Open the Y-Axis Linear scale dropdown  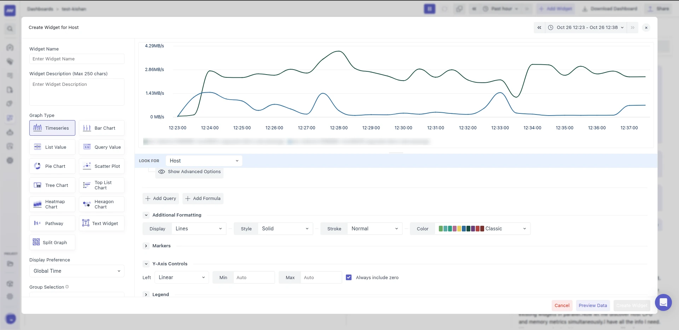tap(182, 277)
